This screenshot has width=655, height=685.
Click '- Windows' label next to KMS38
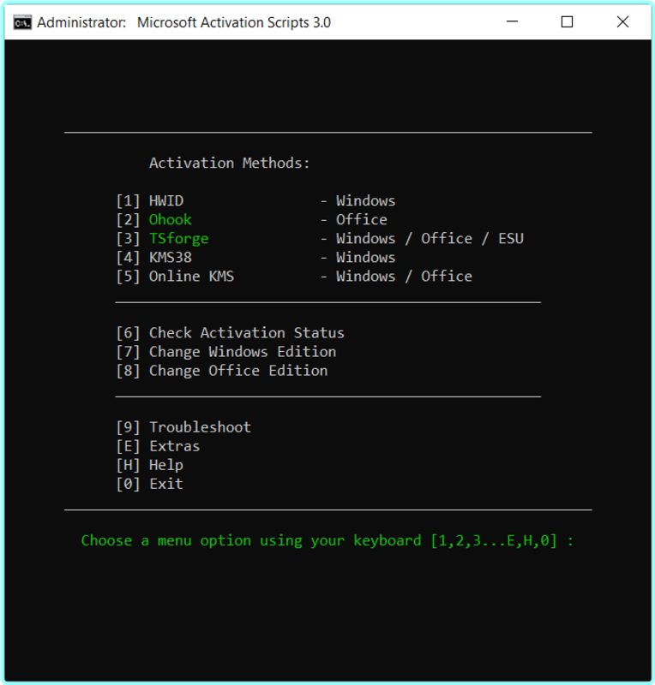pos(358,258)
